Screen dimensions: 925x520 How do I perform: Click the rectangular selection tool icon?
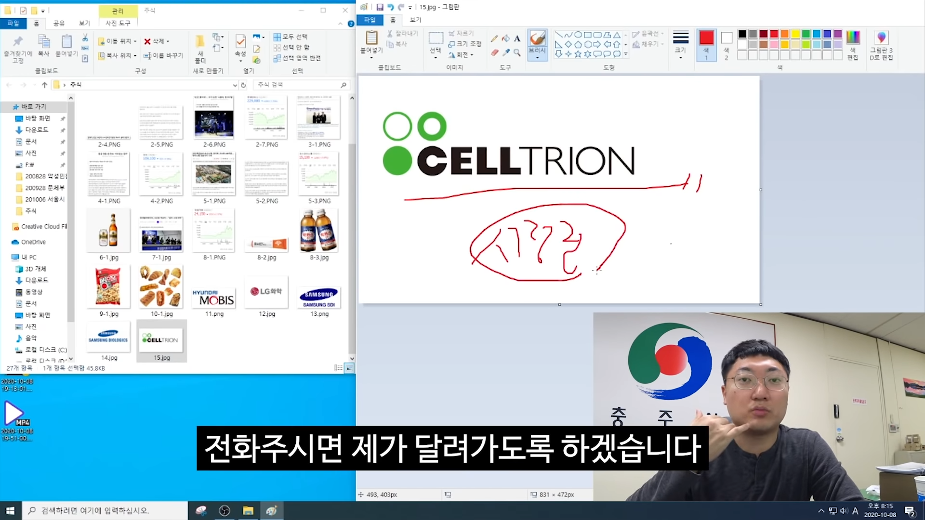[x=436, y=38]
